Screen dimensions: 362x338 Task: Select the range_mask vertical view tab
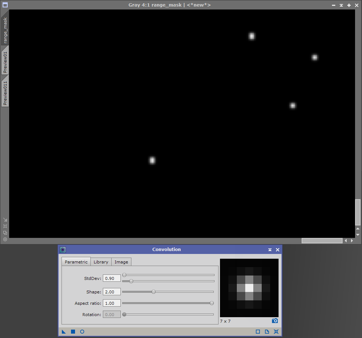pos(5,30)
